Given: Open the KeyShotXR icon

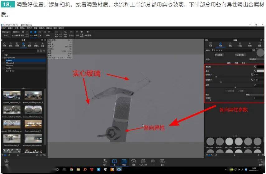Looking at the screenshot, I should tap(143, 162).
